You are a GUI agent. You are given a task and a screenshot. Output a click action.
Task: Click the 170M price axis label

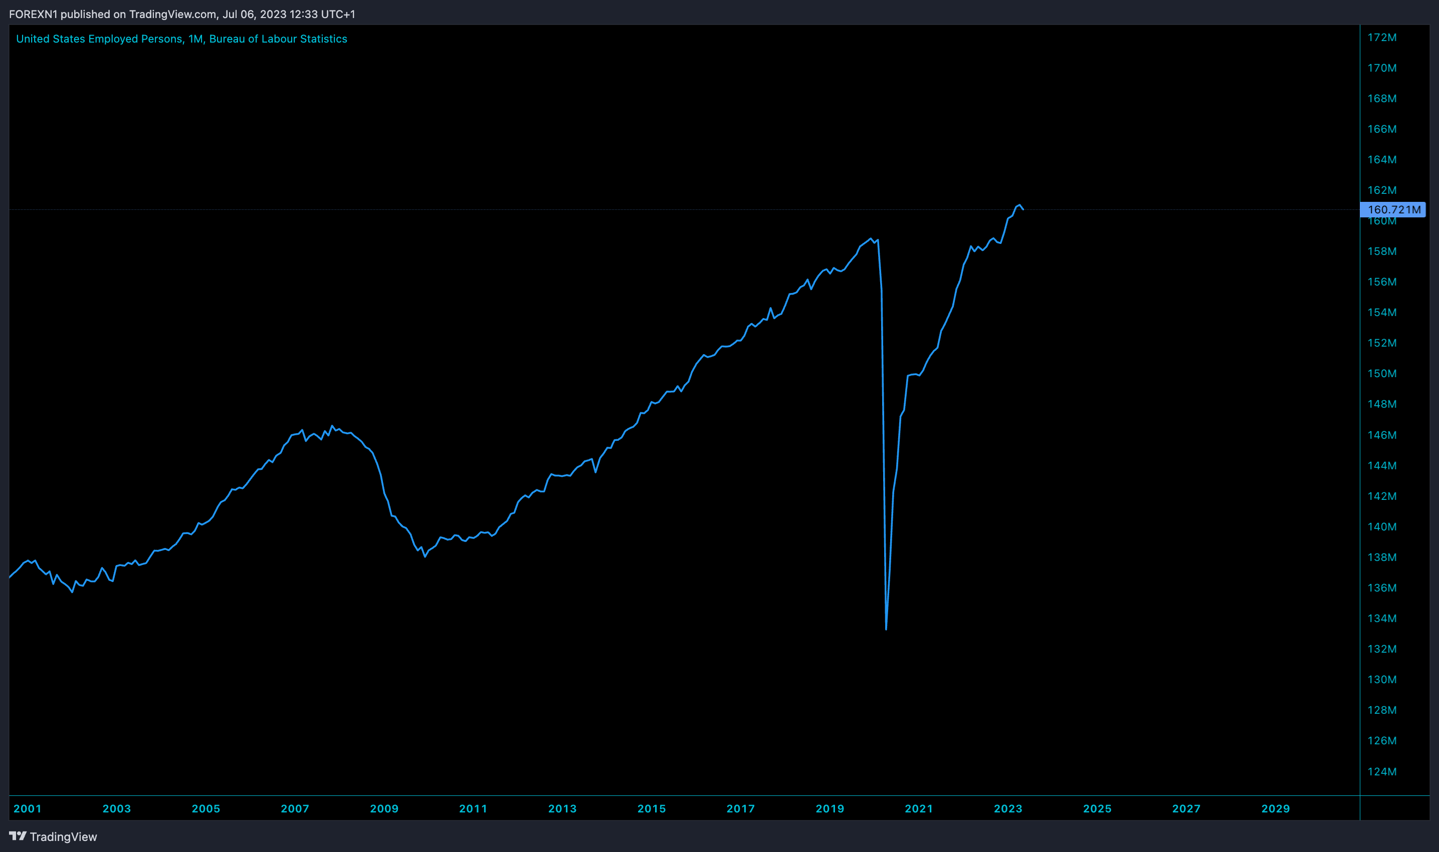click(x=1382, y=68)
